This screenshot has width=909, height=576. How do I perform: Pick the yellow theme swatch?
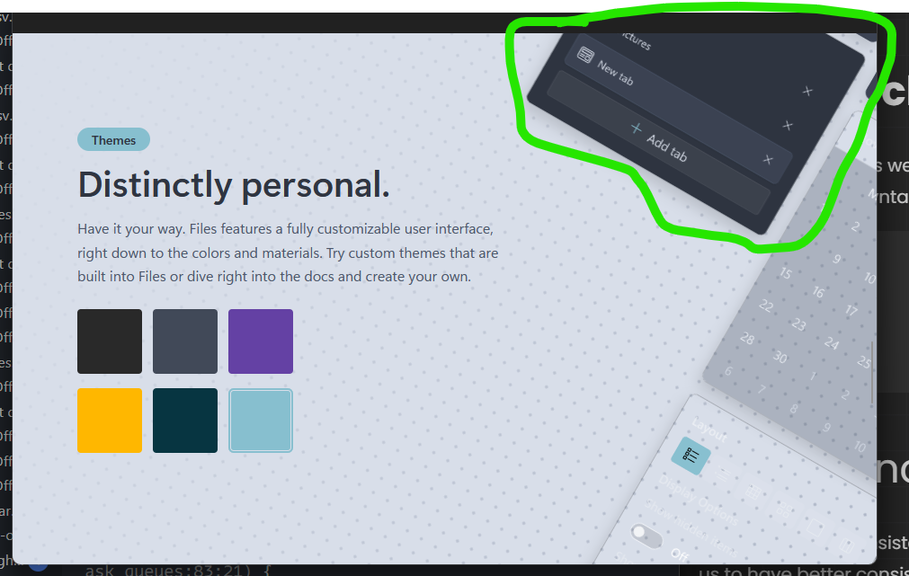pyautogui.click(x=110, y=421)
